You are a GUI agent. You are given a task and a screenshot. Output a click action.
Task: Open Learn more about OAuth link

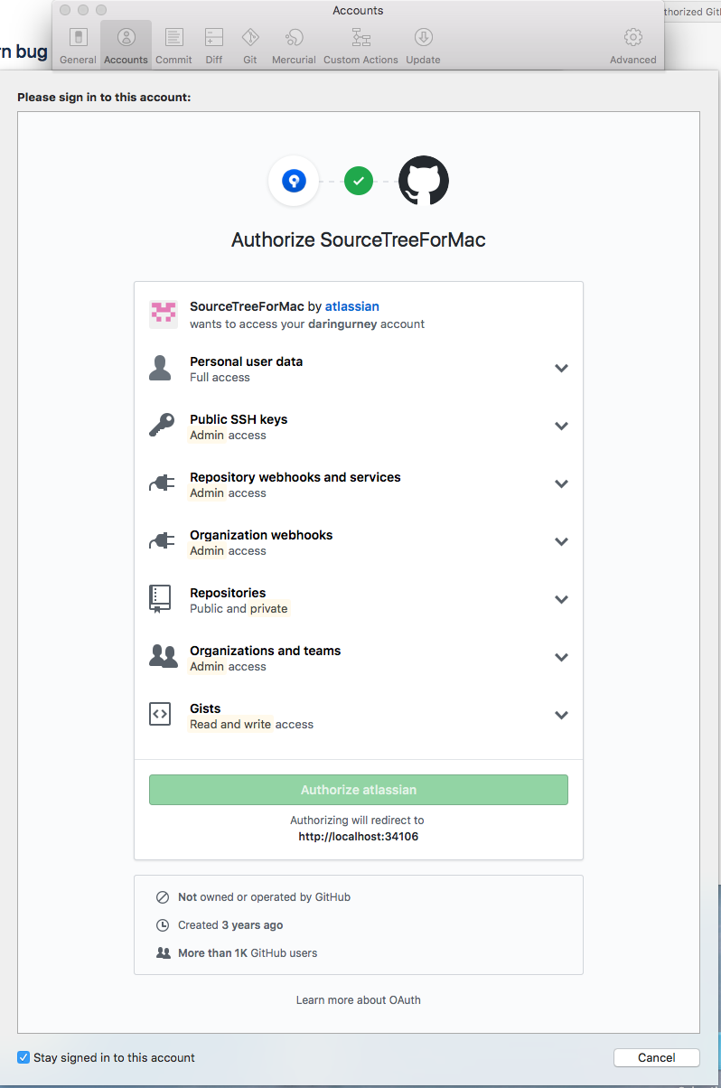(359, 1000)
